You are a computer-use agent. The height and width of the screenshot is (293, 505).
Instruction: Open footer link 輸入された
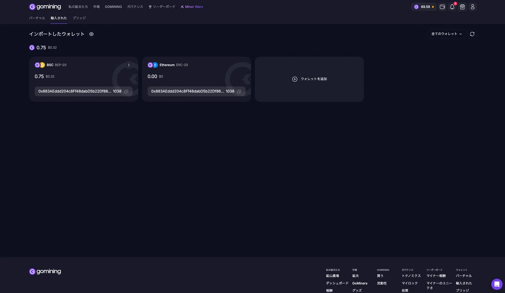(x=464, y=283)
